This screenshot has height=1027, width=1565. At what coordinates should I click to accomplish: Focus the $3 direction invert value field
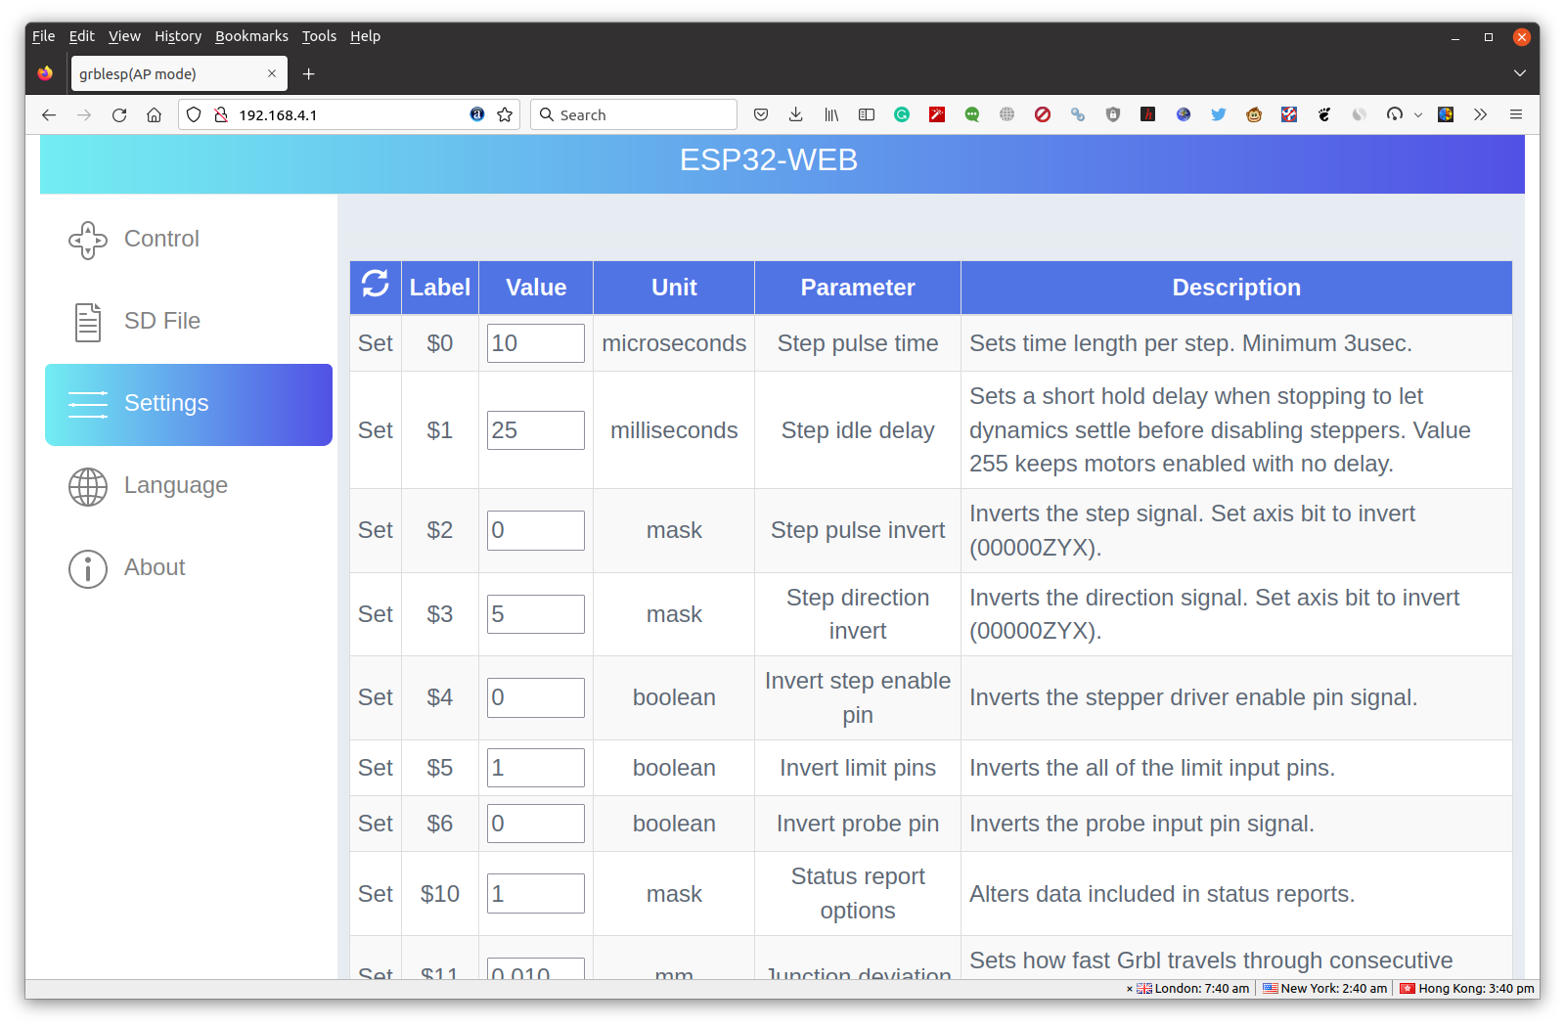[536, 614]
